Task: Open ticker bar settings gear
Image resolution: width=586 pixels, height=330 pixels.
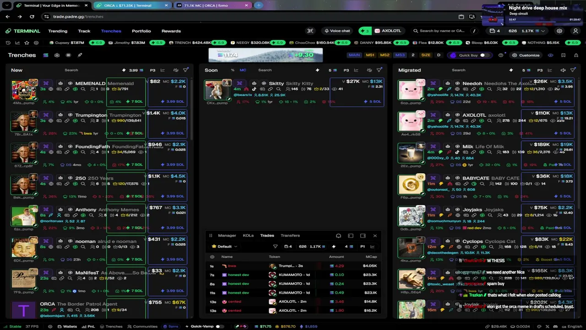Action: [x=36, y=43]
